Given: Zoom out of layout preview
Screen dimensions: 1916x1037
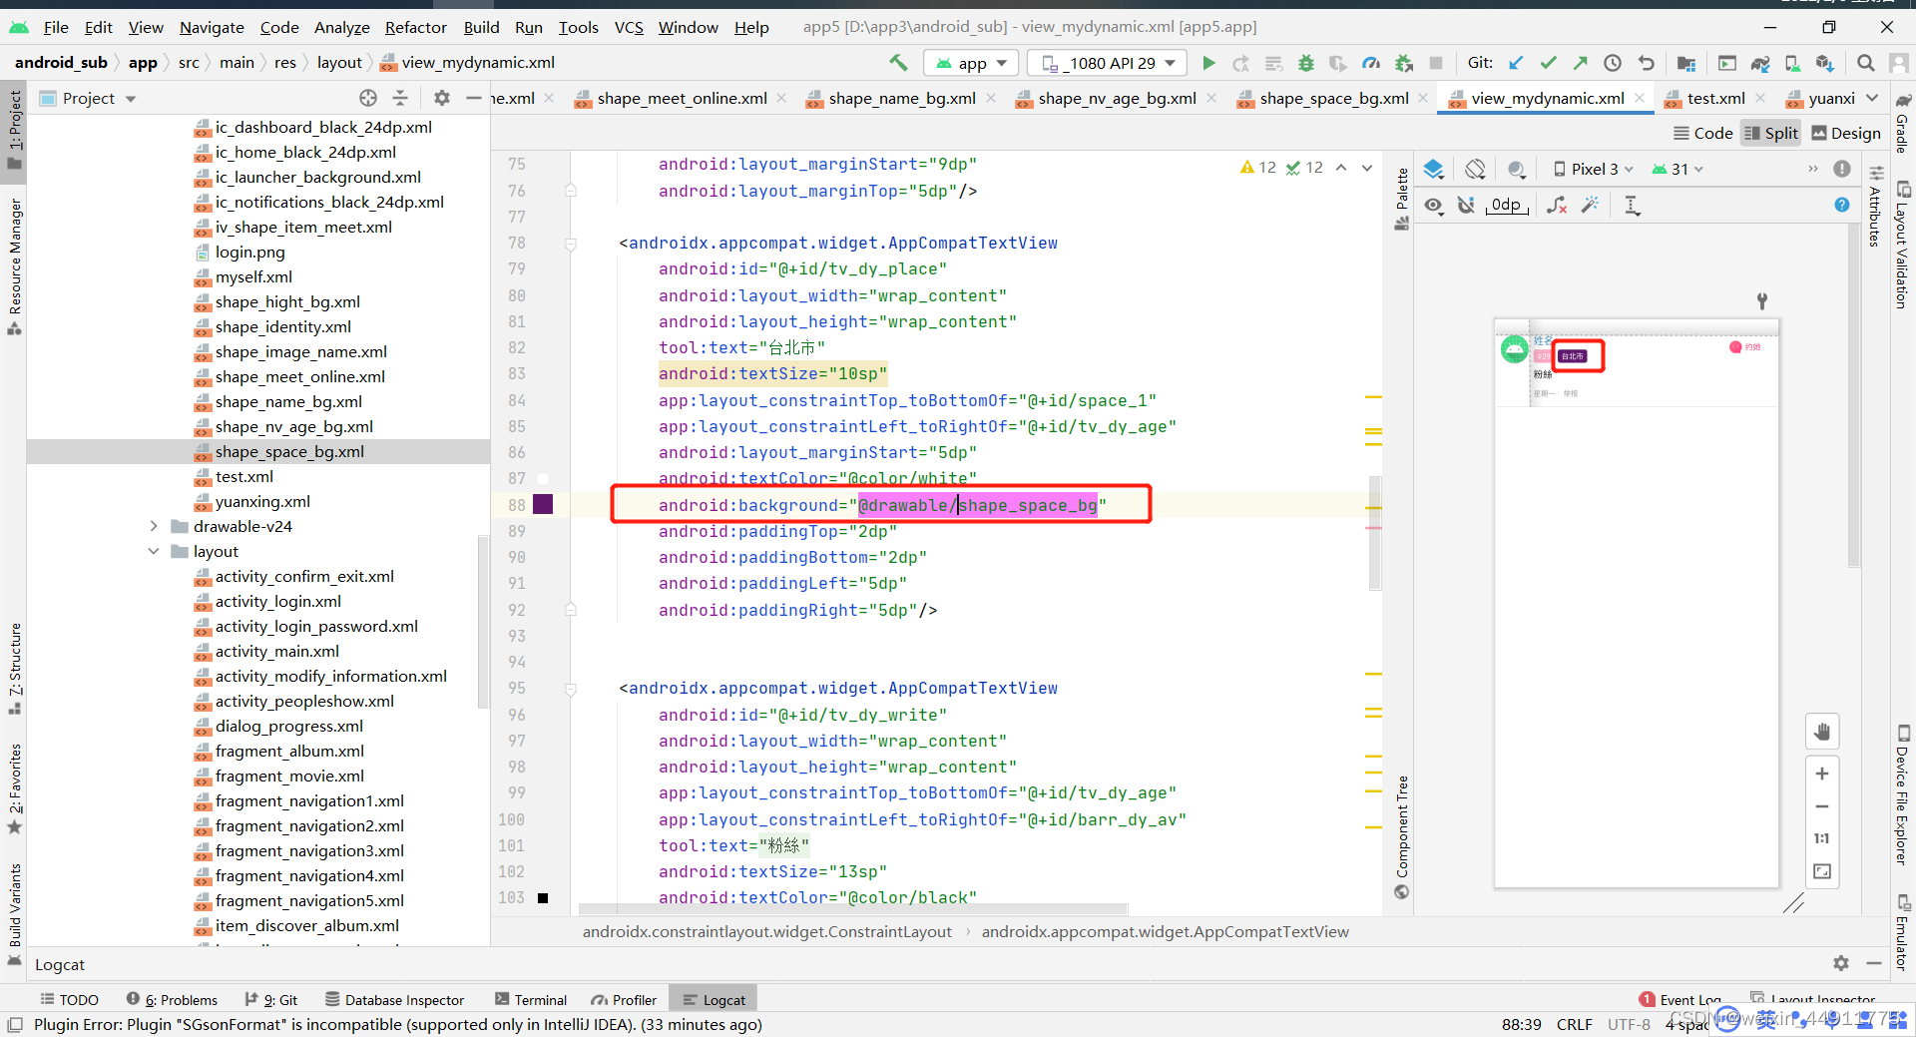Looking at the screenshot, I should [1822, 806].
